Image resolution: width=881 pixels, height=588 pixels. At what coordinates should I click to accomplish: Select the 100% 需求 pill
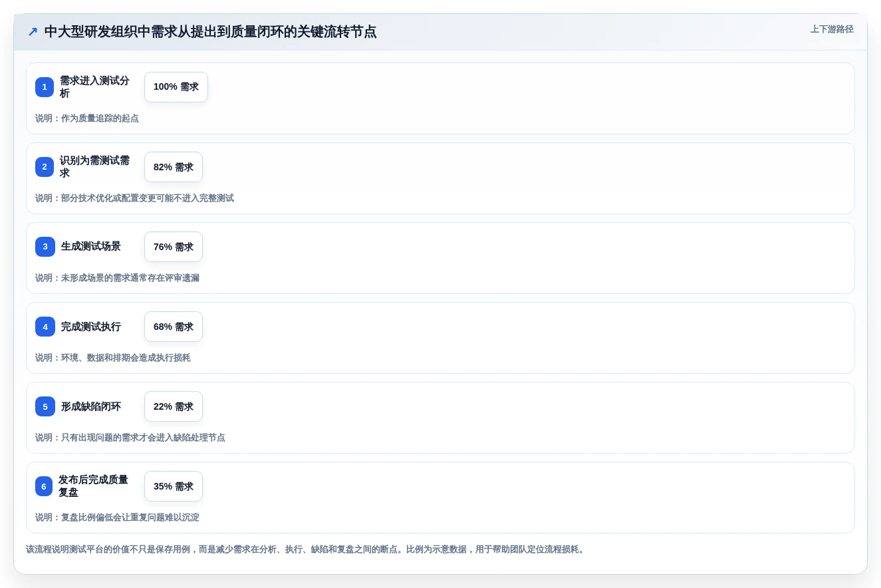176,87
